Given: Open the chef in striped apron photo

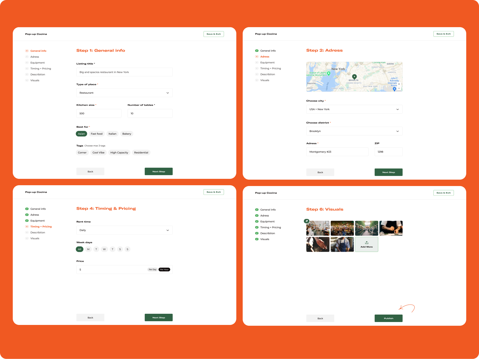Looking at the screenshot, I should [x=342, y=244].
